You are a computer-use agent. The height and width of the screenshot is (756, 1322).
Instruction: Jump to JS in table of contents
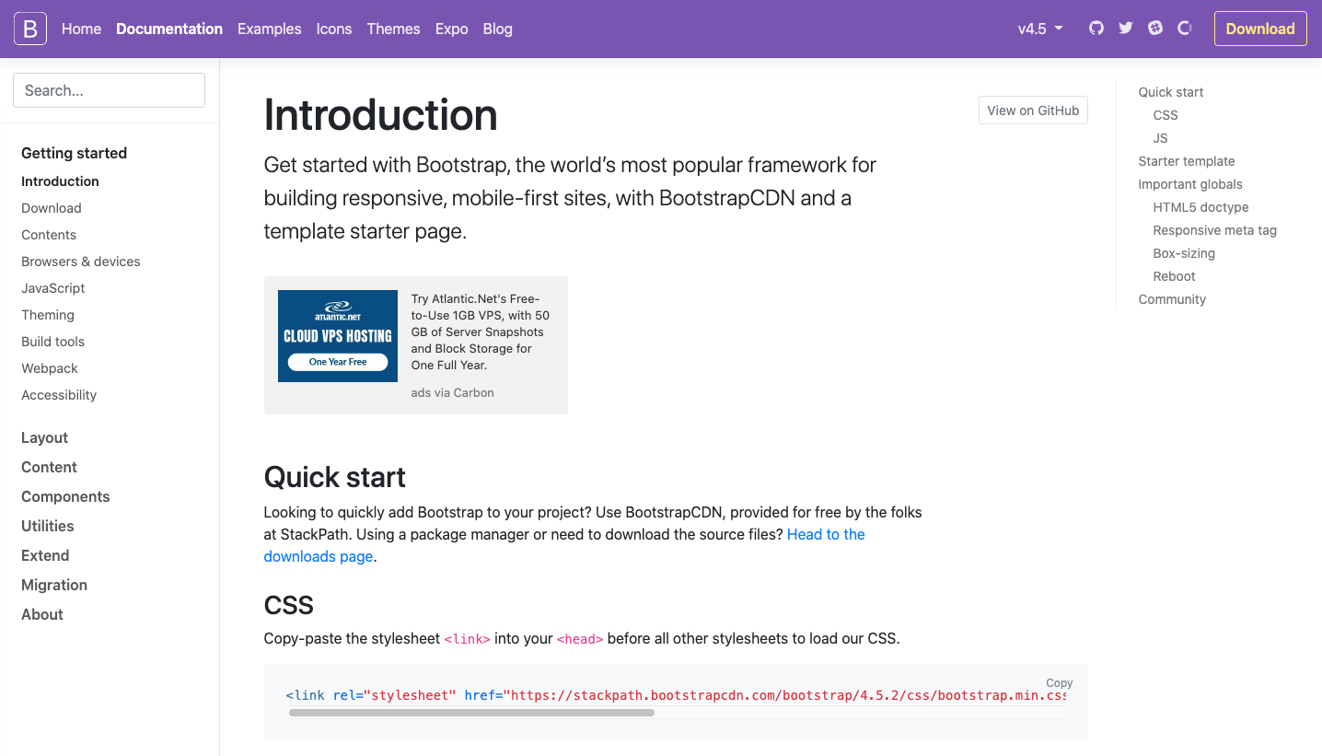point(1160,138)
